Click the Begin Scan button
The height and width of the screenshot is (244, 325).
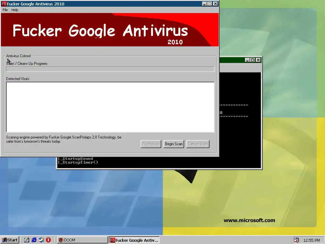pos(174,144)
